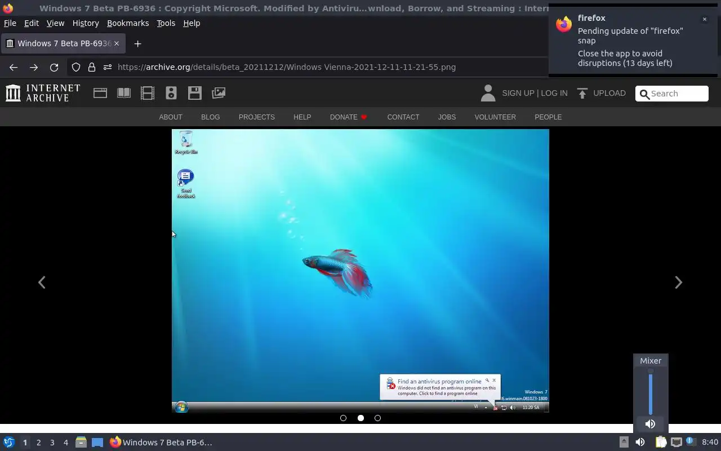Open the Bookmarks menu

pos(128,23)
